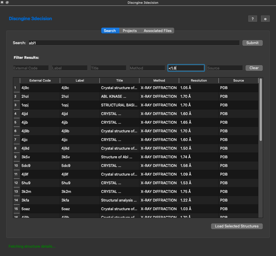Switch to the Associated Files tab

tap(157, 31)
